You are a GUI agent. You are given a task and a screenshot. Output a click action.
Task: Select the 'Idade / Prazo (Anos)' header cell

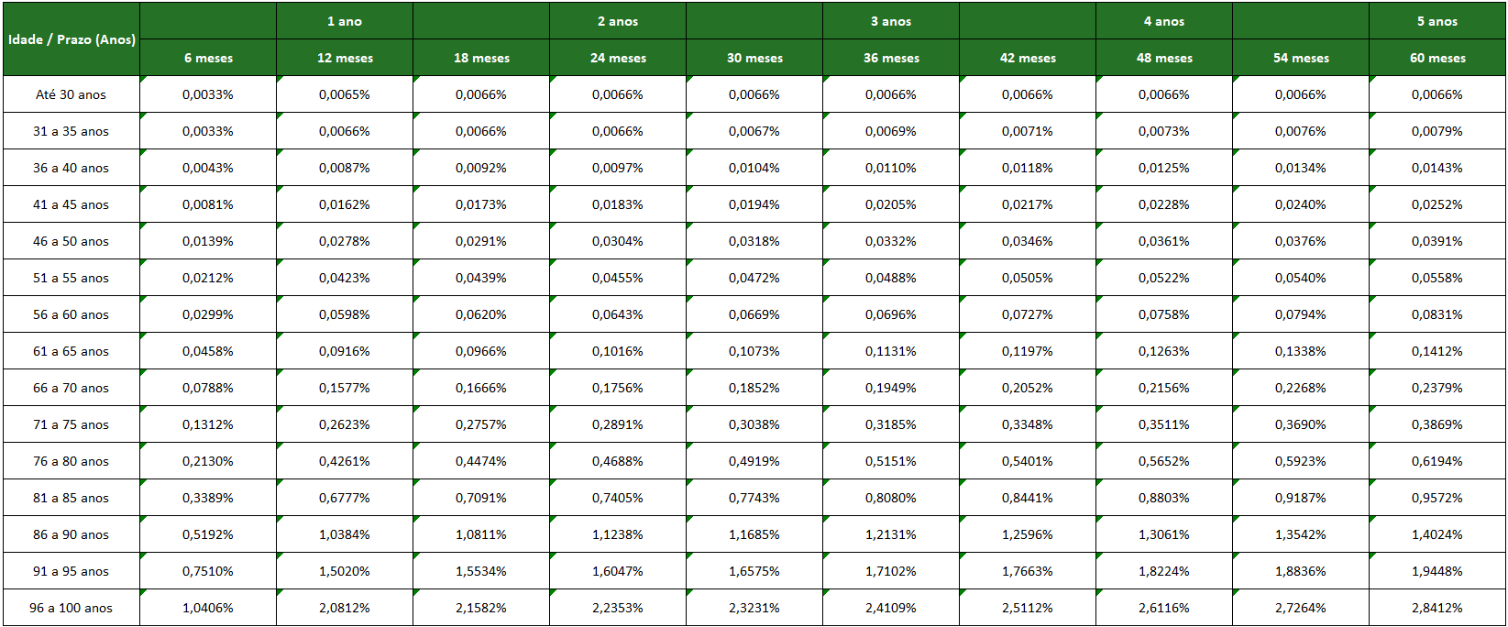pos(72,39)
